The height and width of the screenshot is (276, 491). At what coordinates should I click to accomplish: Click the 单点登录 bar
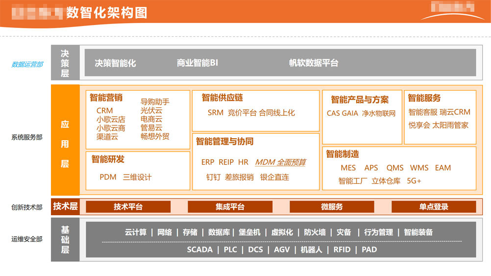click(x=433, y=207)
